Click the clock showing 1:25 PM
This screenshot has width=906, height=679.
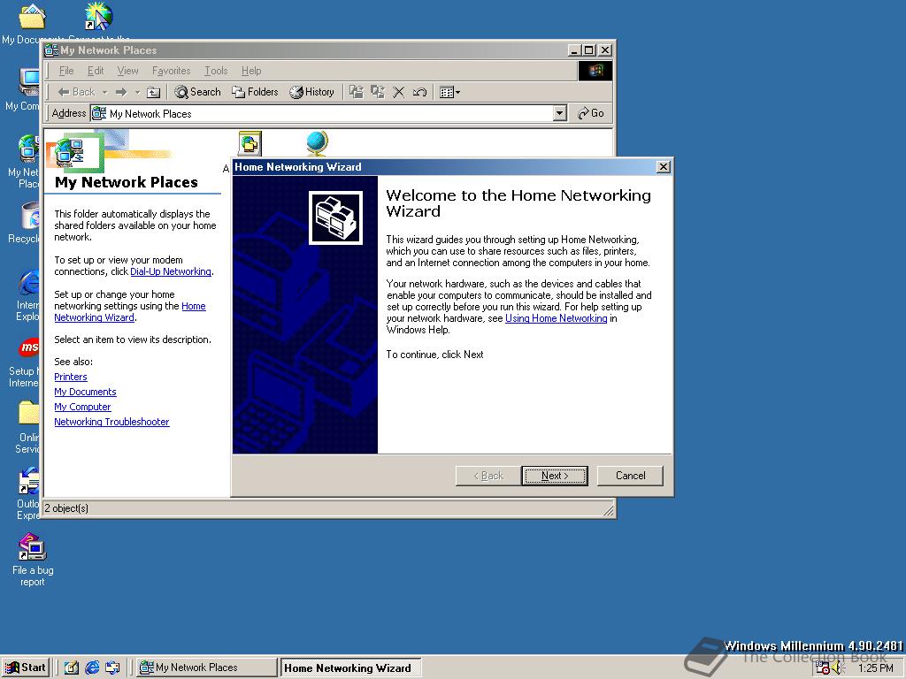875,668
